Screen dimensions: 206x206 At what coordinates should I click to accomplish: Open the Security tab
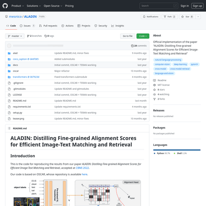[101, 26]
